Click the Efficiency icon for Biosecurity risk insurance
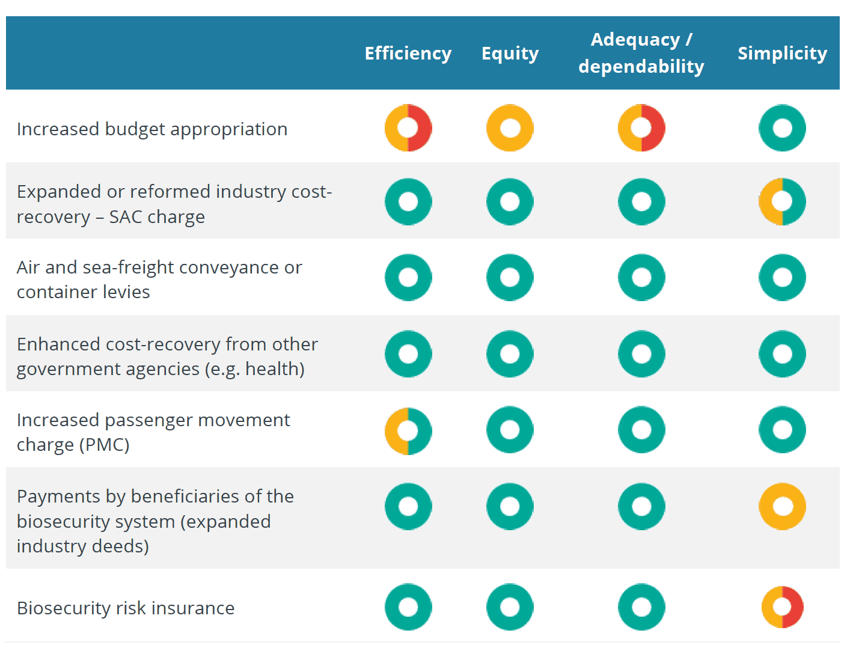Image resolution: width=868 pixels, height=657 pixels. pyautogui.click(x=408, y=607)
